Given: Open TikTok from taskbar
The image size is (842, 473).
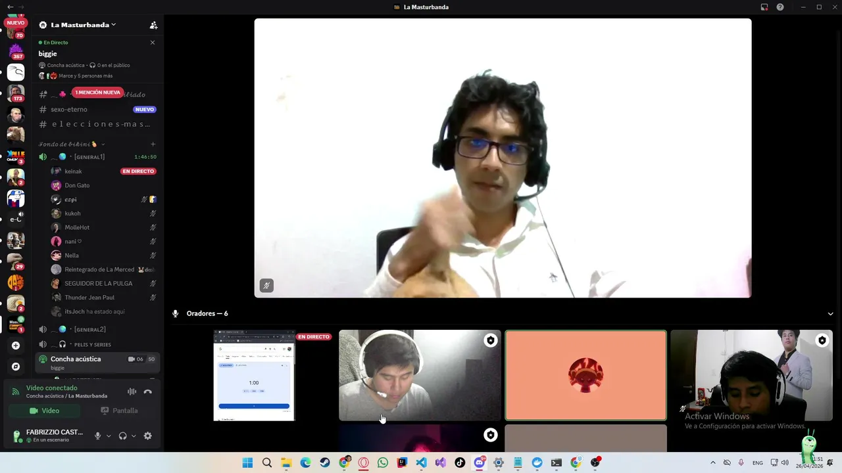Looking at the screenshot, I should [460, 462].
